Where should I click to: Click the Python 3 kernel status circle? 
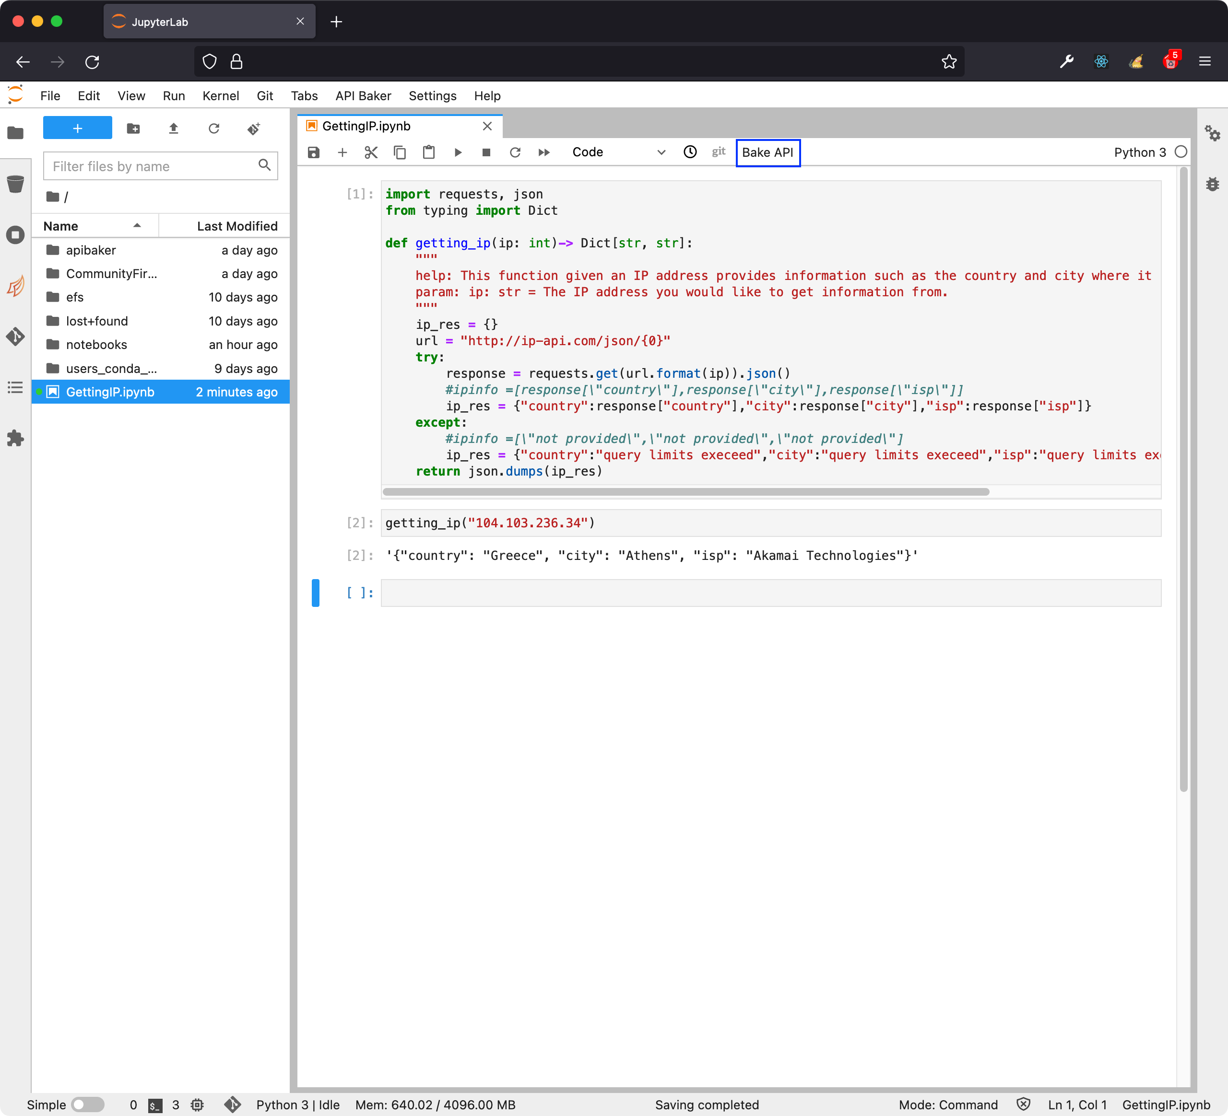1181,152
